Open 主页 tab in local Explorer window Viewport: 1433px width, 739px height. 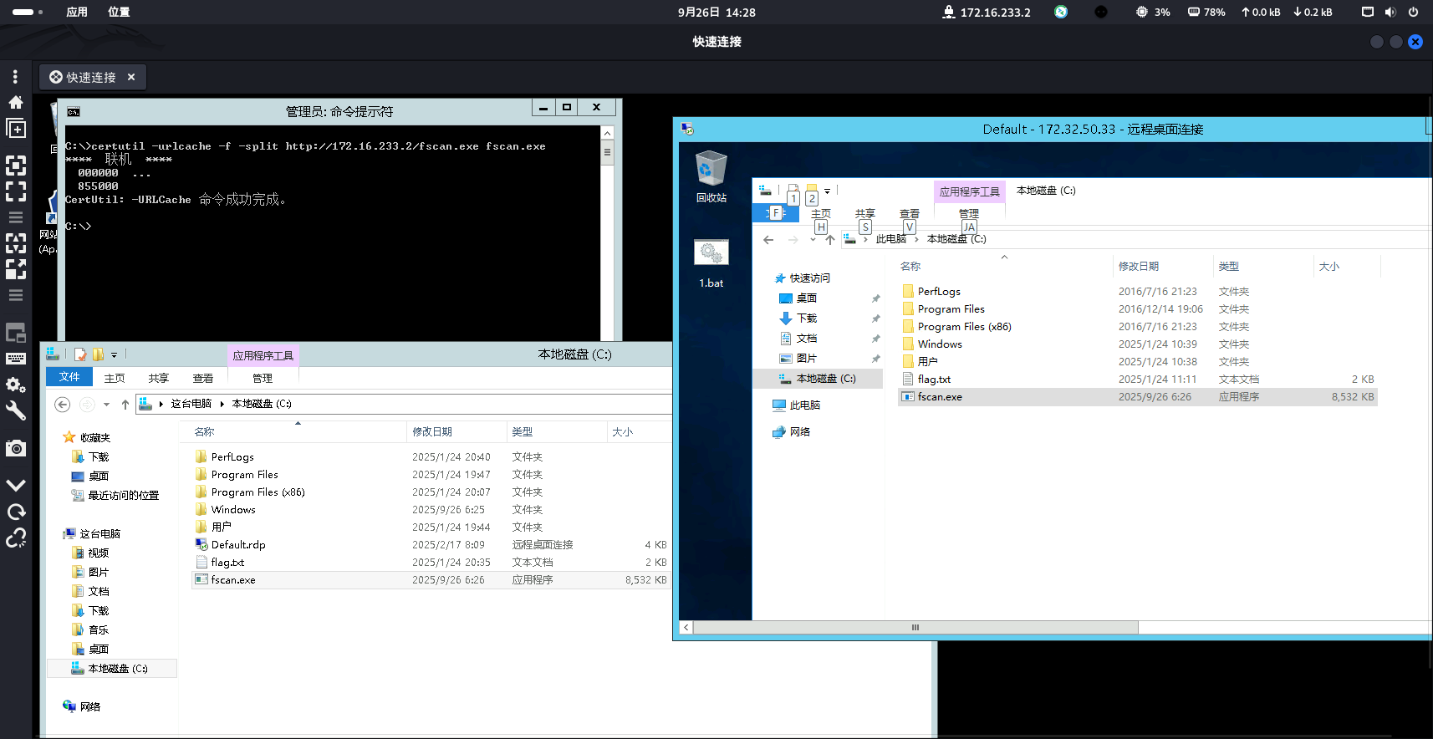[115, 378]
